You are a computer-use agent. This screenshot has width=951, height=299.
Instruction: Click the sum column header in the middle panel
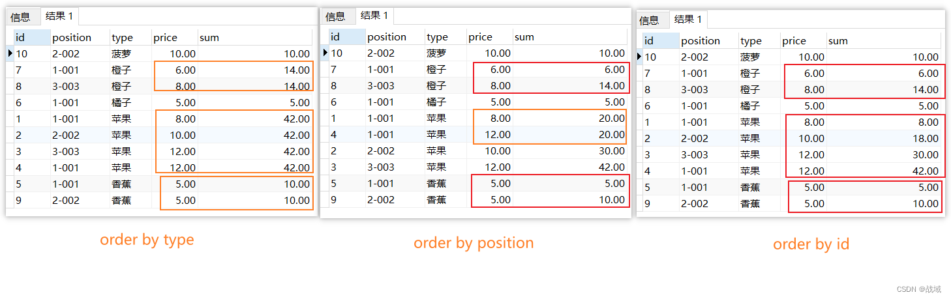[571, 37]
